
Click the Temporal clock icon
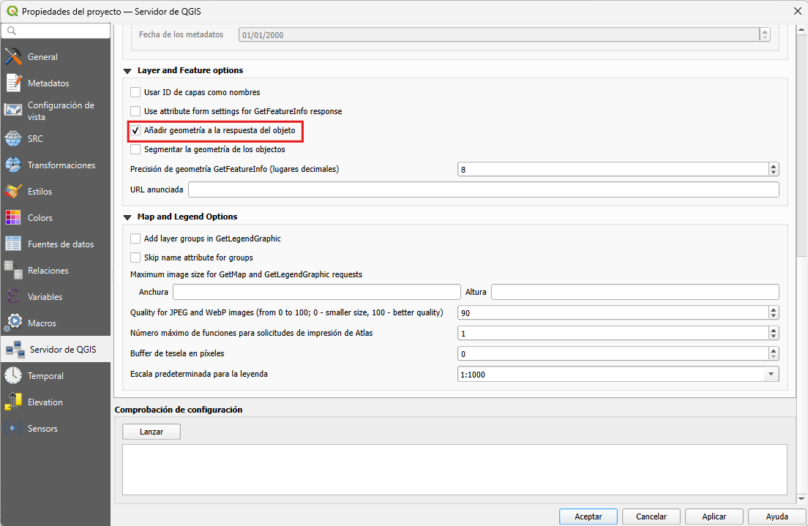coord(13,376)
